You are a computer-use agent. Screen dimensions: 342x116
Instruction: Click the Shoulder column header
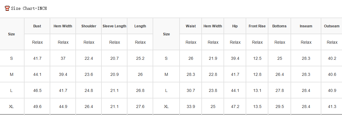coord(89,26)
